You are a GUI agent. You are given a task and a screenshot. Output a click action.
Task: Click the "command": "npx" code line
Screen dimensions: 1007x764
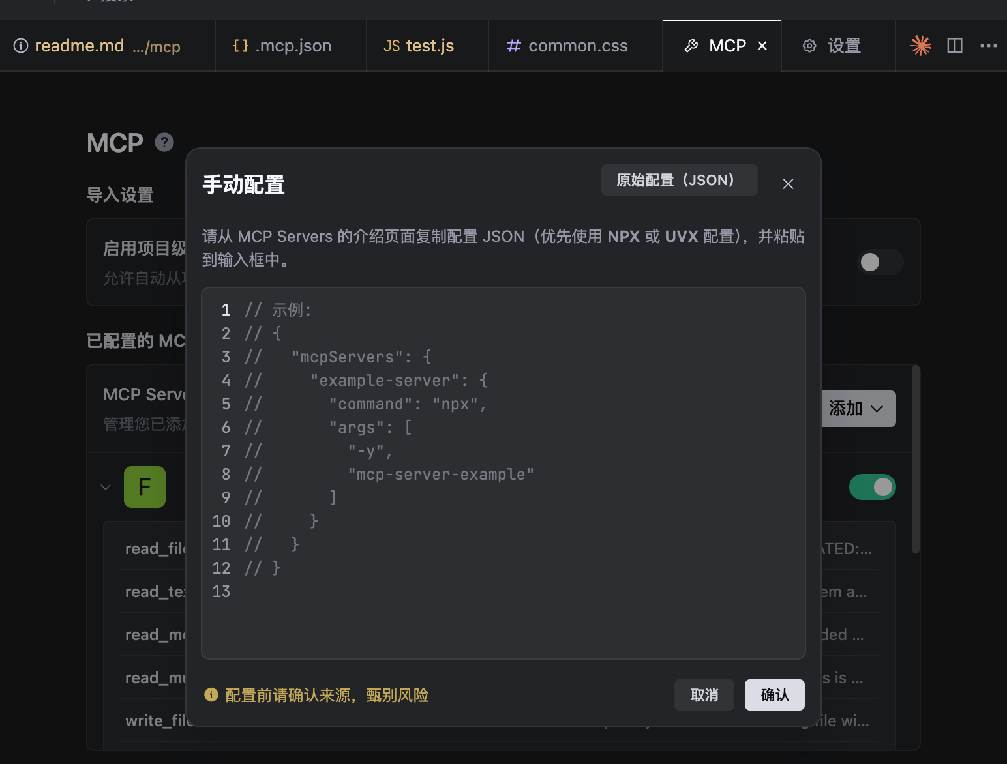tap(366, 404)
